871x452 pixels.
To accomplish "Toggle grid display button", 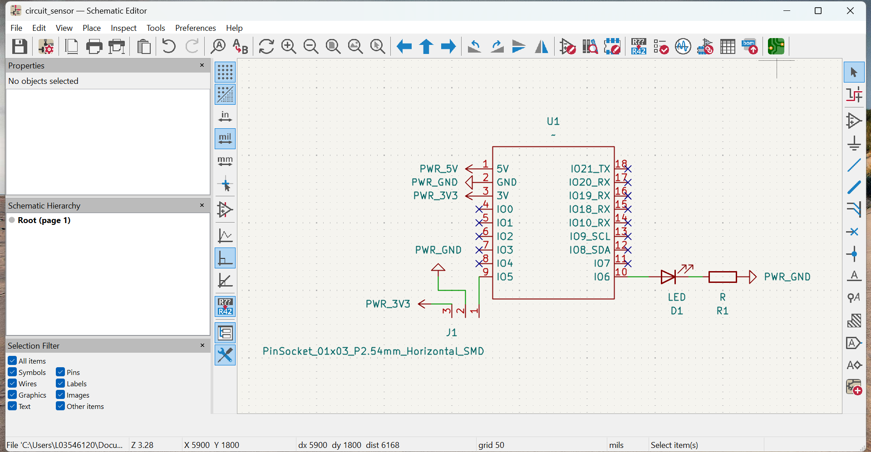I will click(x=225, y=72).
